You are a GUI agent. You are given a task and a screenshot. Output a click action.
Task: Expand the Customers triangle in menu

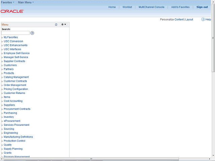tap(2, 65)
